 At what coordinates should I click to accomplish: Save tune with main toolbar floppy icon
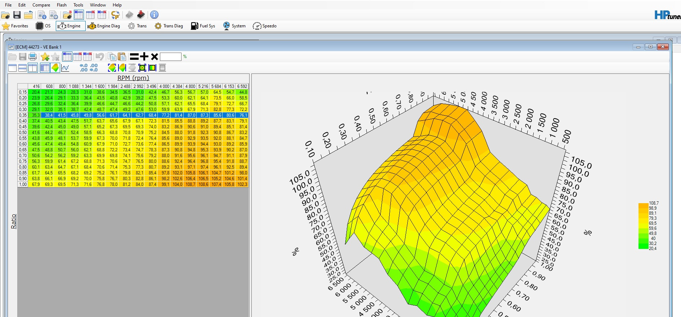click(17, 15)
